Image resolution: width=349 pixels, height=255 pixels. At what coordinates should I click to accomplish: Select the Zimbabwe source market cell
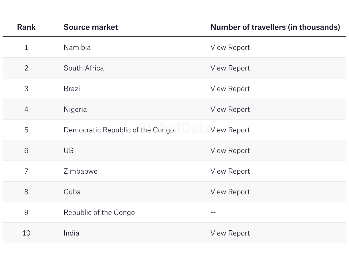click(x=80, y=171)
